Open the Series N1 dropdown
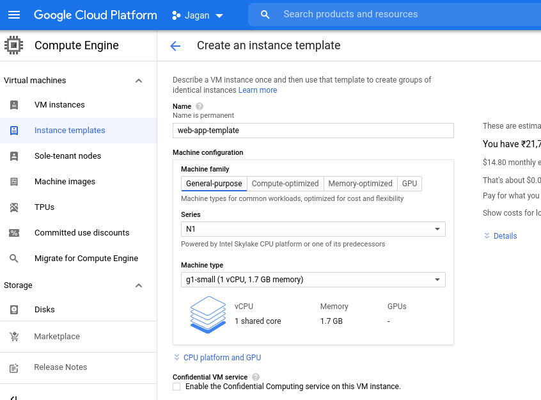Viewport: 541px width, 400px height. pos(313,229)
